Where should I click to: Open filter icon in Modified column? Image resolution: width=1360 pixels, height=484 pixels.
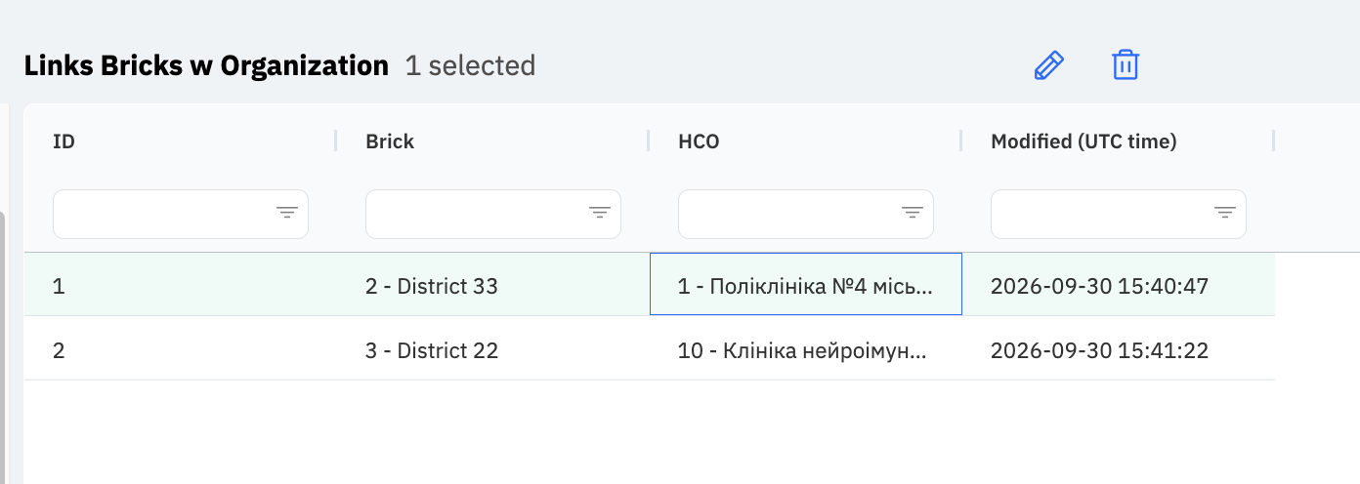1224,213
